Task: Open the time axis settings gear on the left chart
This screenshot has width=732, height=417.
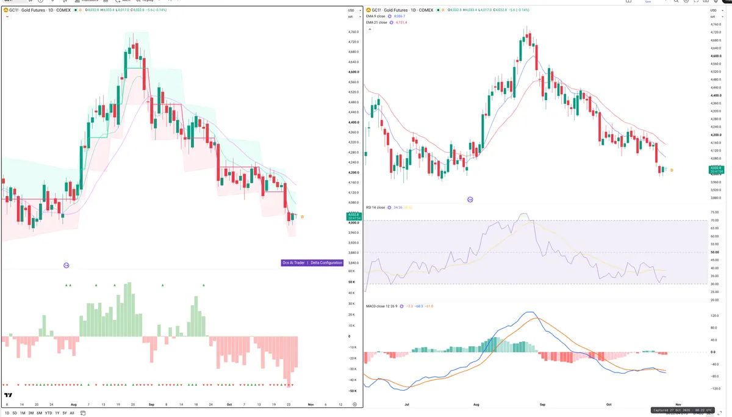Action: coord(354,405)
